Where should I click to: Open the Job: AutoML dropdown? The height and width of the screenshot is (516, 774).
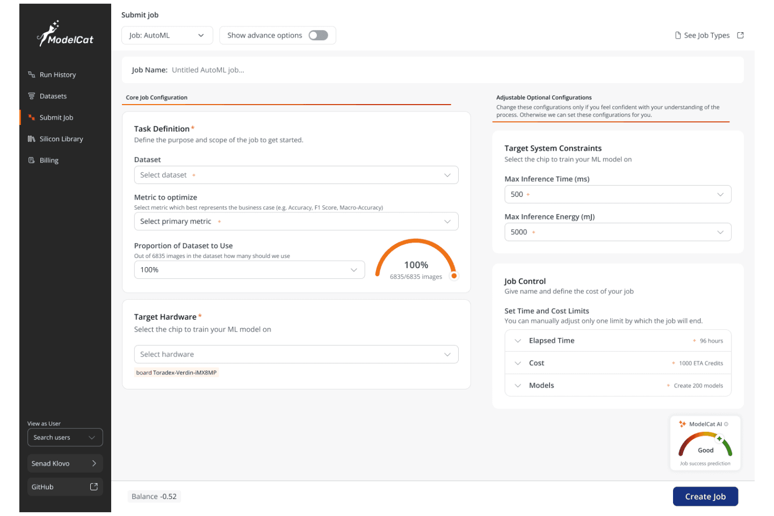coord(167,35)
